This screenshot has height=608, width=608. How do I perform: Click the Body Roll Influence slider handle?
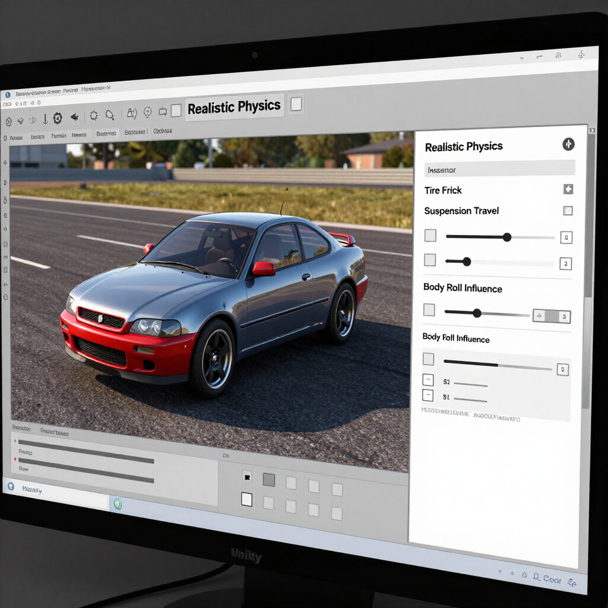(x=477, y=313)
